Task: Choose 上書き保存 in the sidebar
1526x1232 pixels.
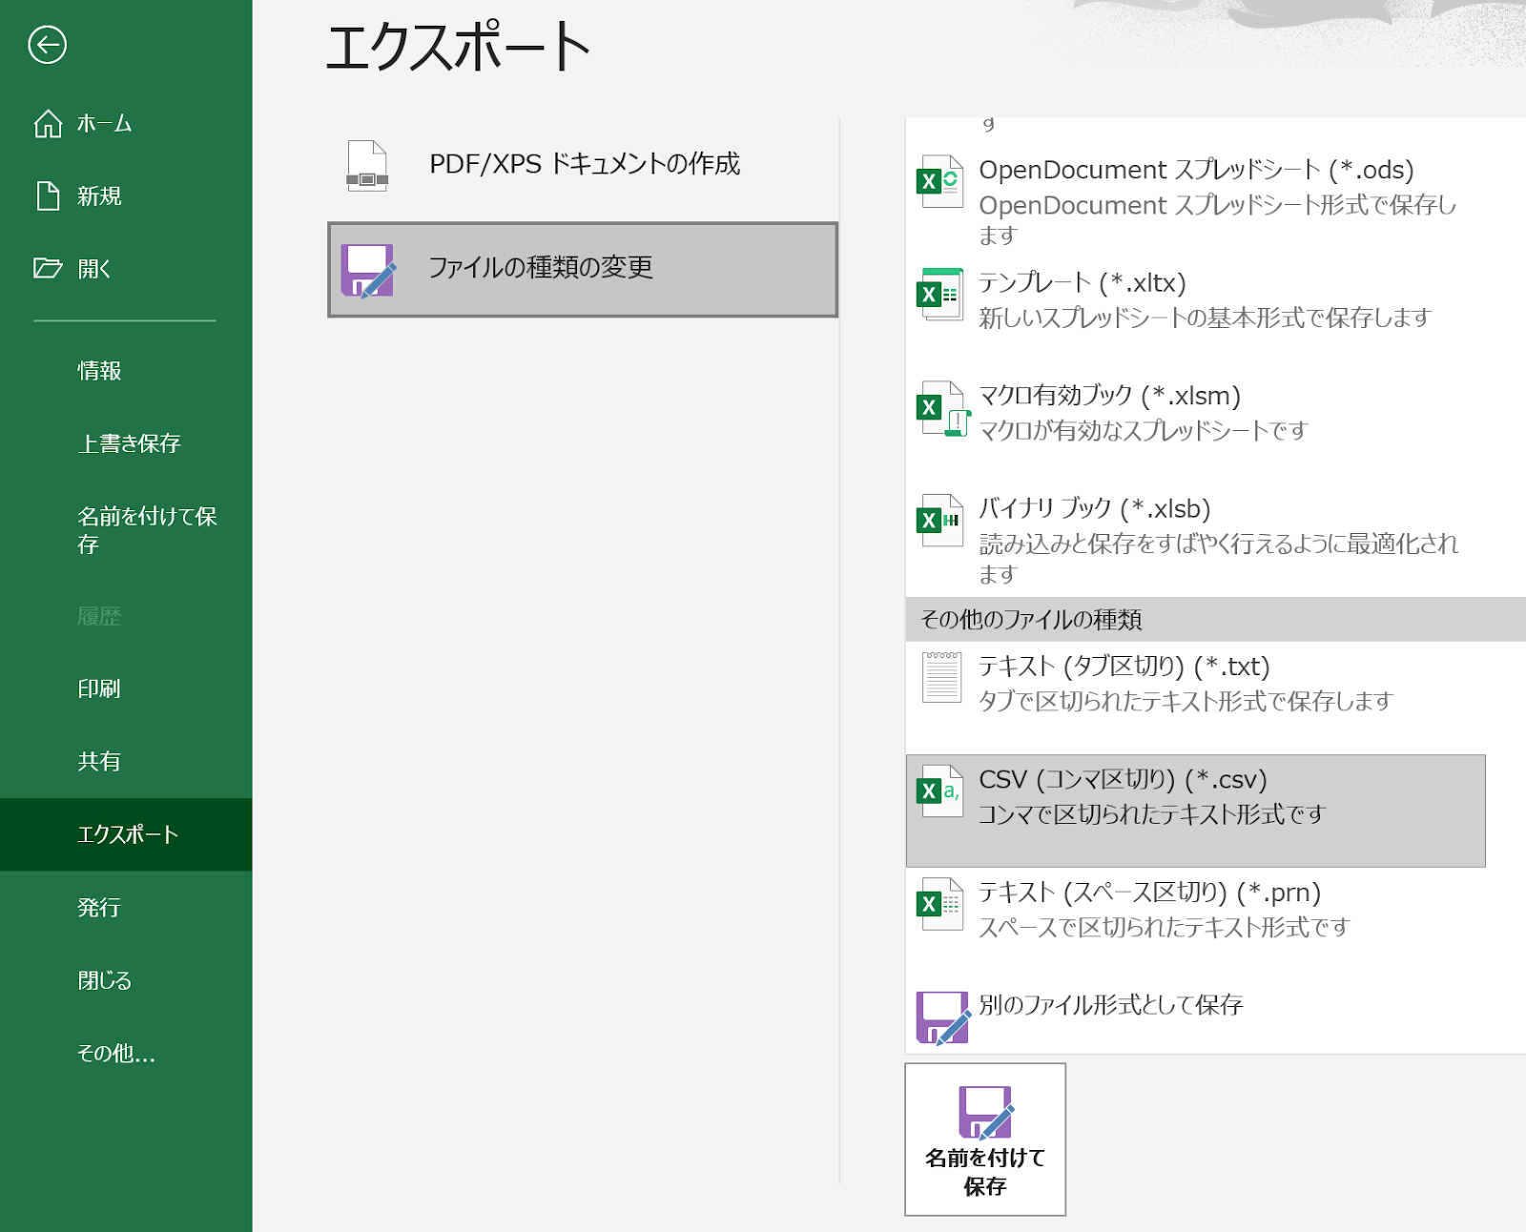Action: coord(126,442)
